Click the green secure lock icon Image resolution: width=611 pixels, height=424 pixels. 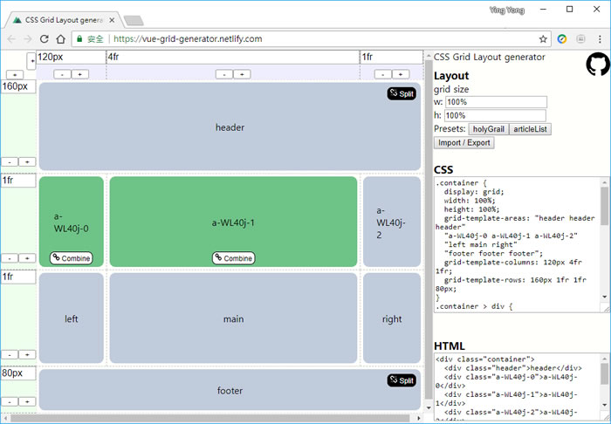[x=79, y=39]
